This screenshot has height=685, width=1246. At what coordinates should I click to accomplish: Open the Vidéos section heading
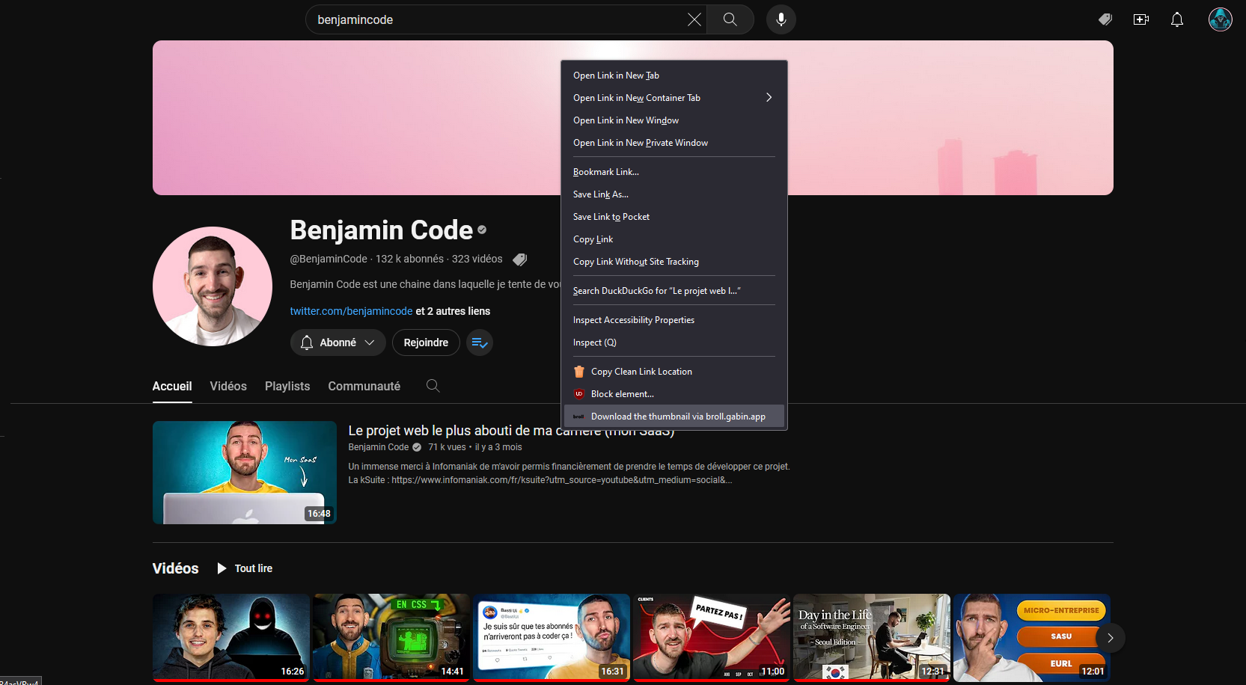(x=175, y=568)
